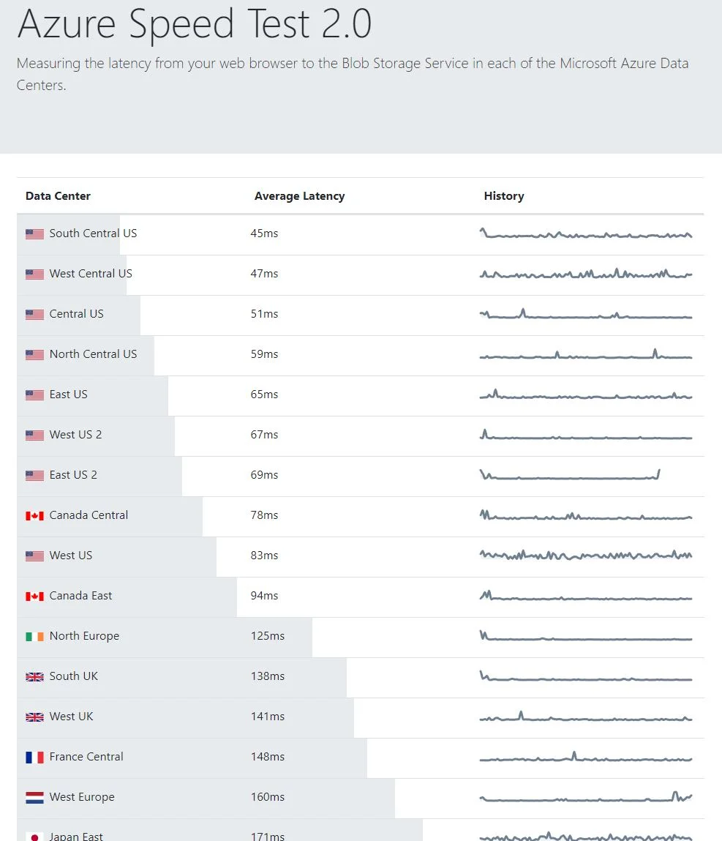Click the Ireland flag beside North Europe

tap(34, 636)
